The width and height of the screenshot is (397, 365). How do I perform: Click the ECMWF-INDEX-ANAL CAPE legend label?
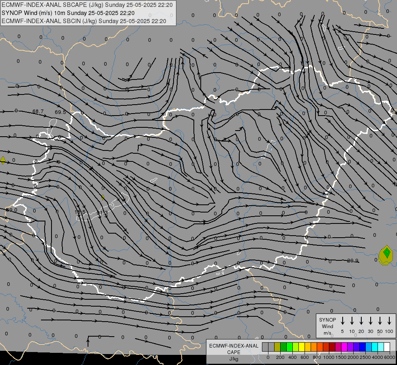[x=234, y=349]
